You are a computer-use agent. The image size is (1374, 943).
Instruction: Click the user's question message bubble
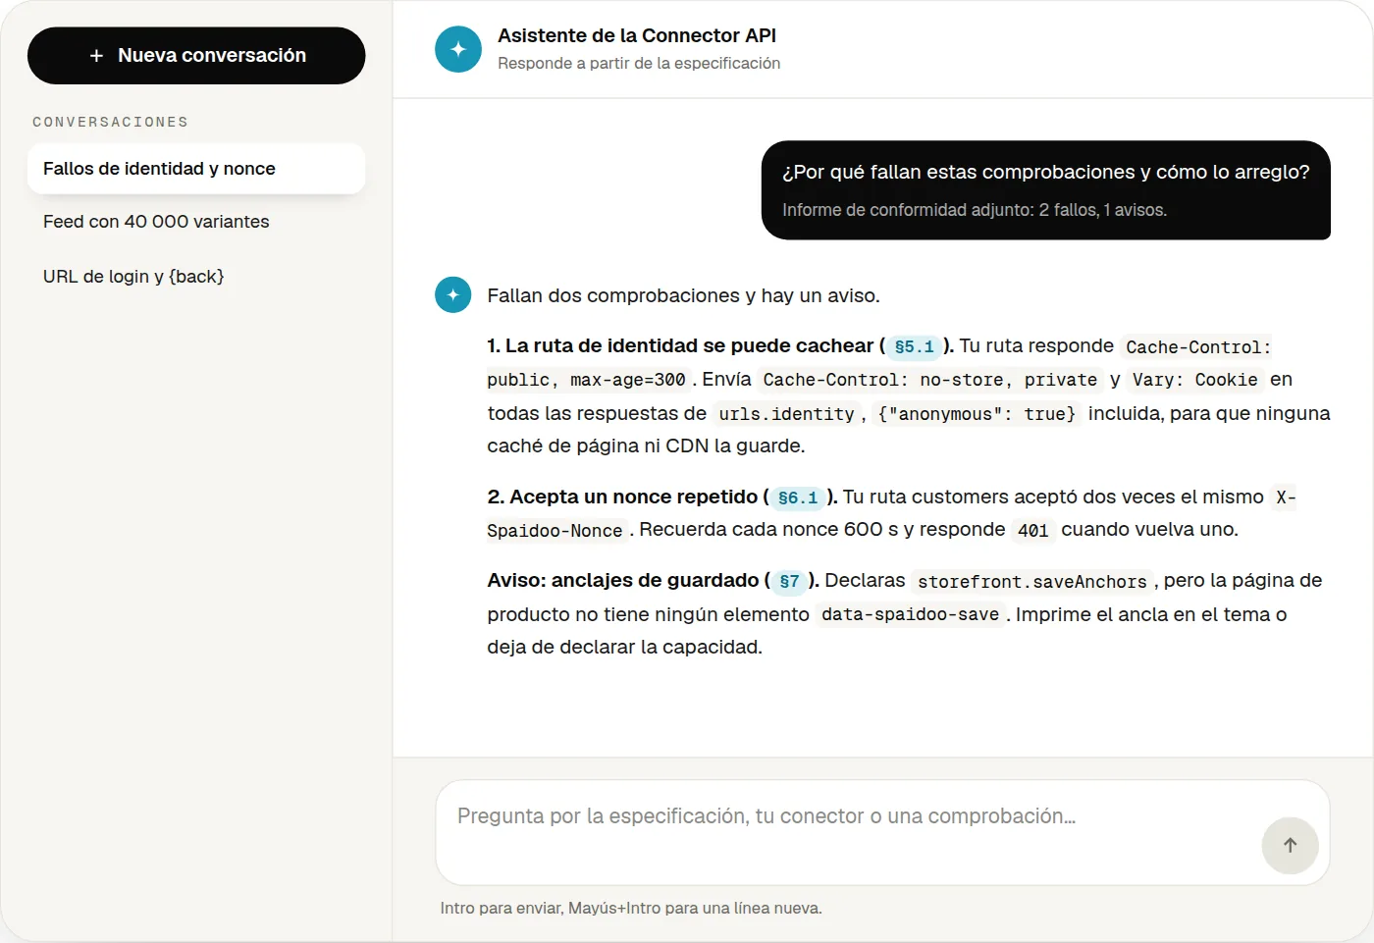click(1046, 190)
